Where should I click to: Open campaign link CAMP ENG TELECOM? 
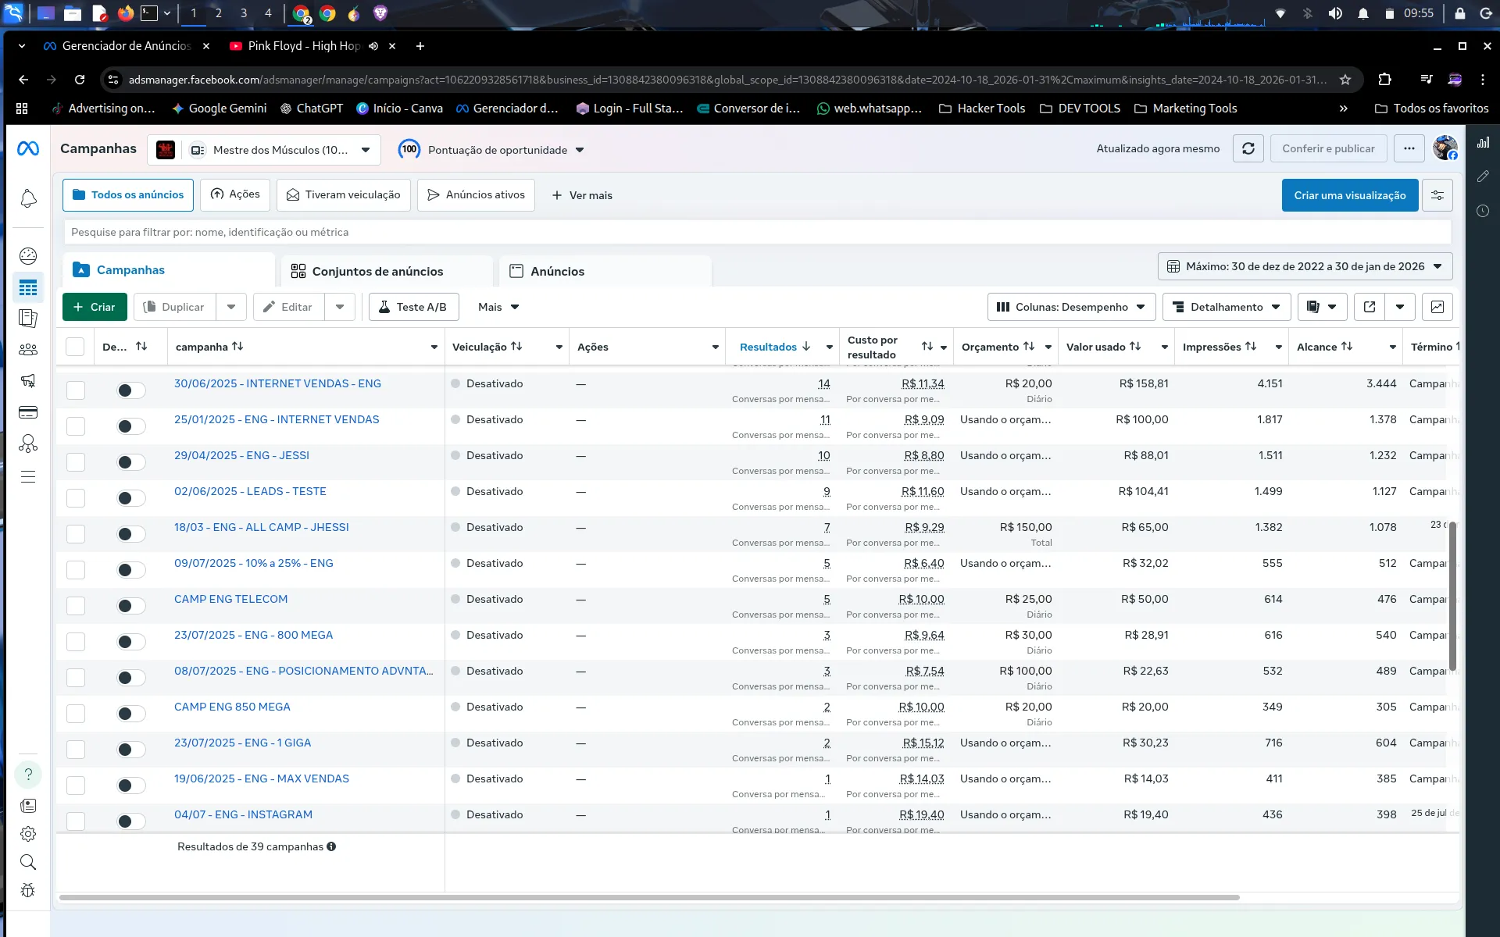point(230,599)
